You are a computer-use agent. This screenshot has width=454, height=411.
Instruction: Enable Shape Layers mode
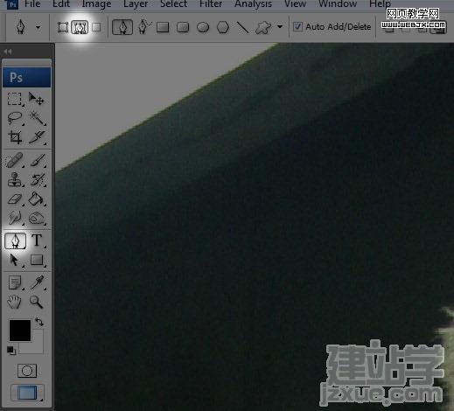pos(63,27)
